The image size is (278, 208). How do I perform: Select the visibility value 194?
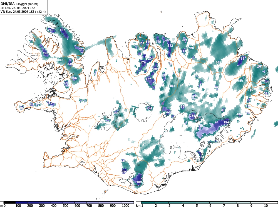(x=226, y=122)
